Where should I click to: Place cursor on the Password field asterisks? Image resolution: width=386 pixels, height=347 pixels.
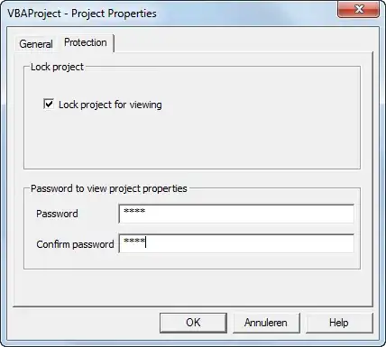pyautogui.click(x=134, y=211)
